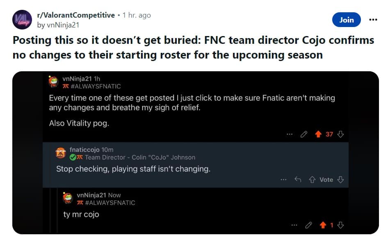Open the '...' options on the 'ty mr cojo' comment
Viewport: 388px width, 240px height.
coord(294,224)
